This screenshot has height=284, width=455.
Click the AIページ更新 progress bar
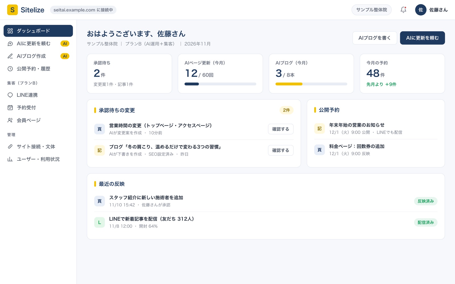[x=220, y=84]
